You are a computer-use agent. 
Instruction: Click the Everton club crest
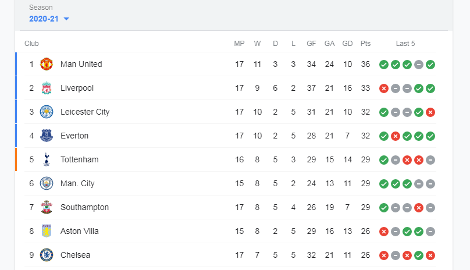47,136
